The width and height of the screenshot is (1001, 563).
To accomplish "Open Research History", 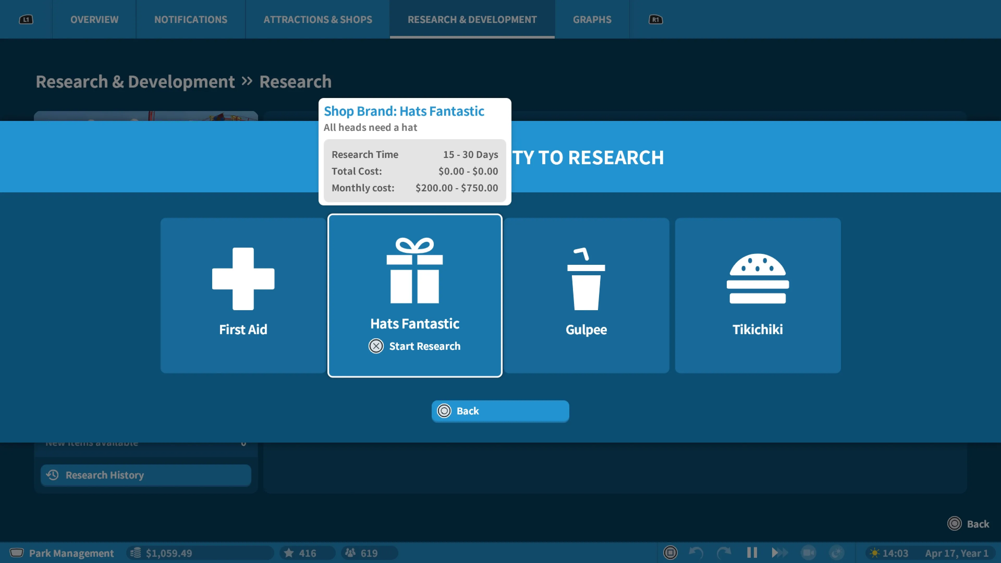I will (146, 475).
